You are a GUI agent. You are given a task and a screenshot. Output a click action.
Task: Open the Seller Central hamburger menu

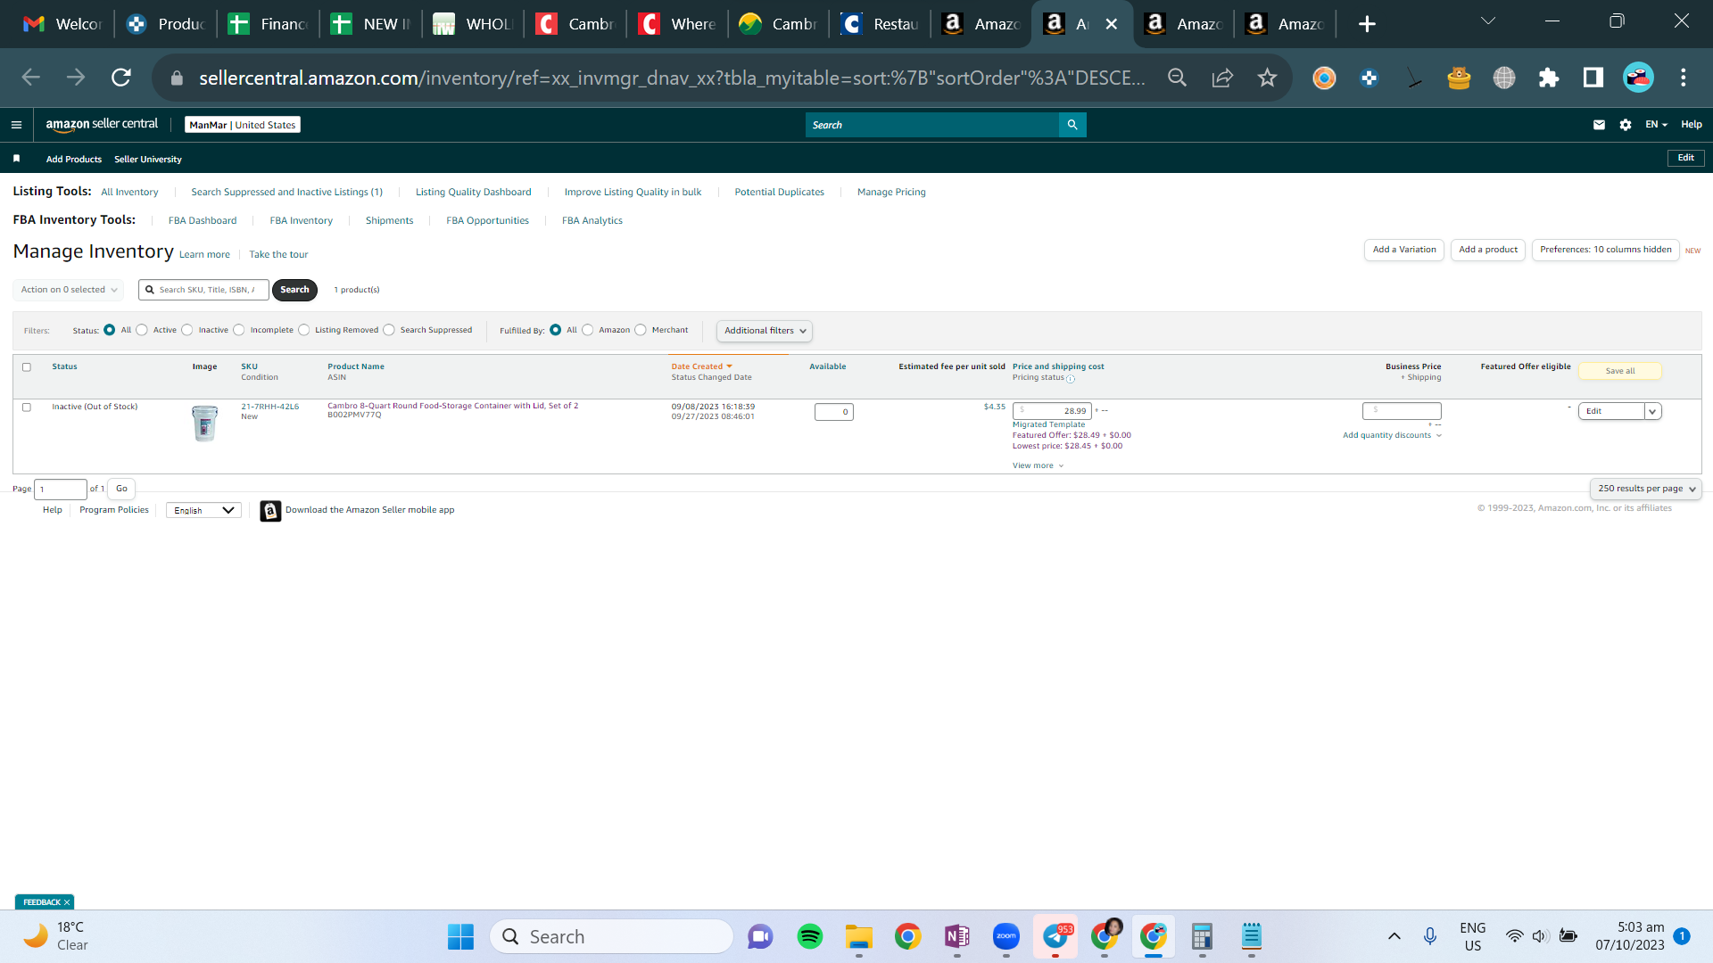pyautogui.click(x=16, y=125)
